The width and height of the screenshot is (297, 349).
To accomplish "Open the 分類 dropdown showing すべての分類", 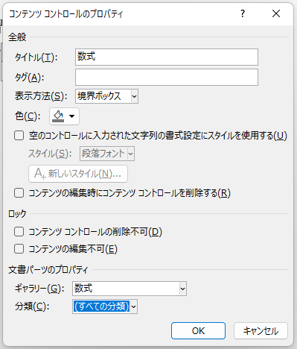I will (x=105, y=306).
